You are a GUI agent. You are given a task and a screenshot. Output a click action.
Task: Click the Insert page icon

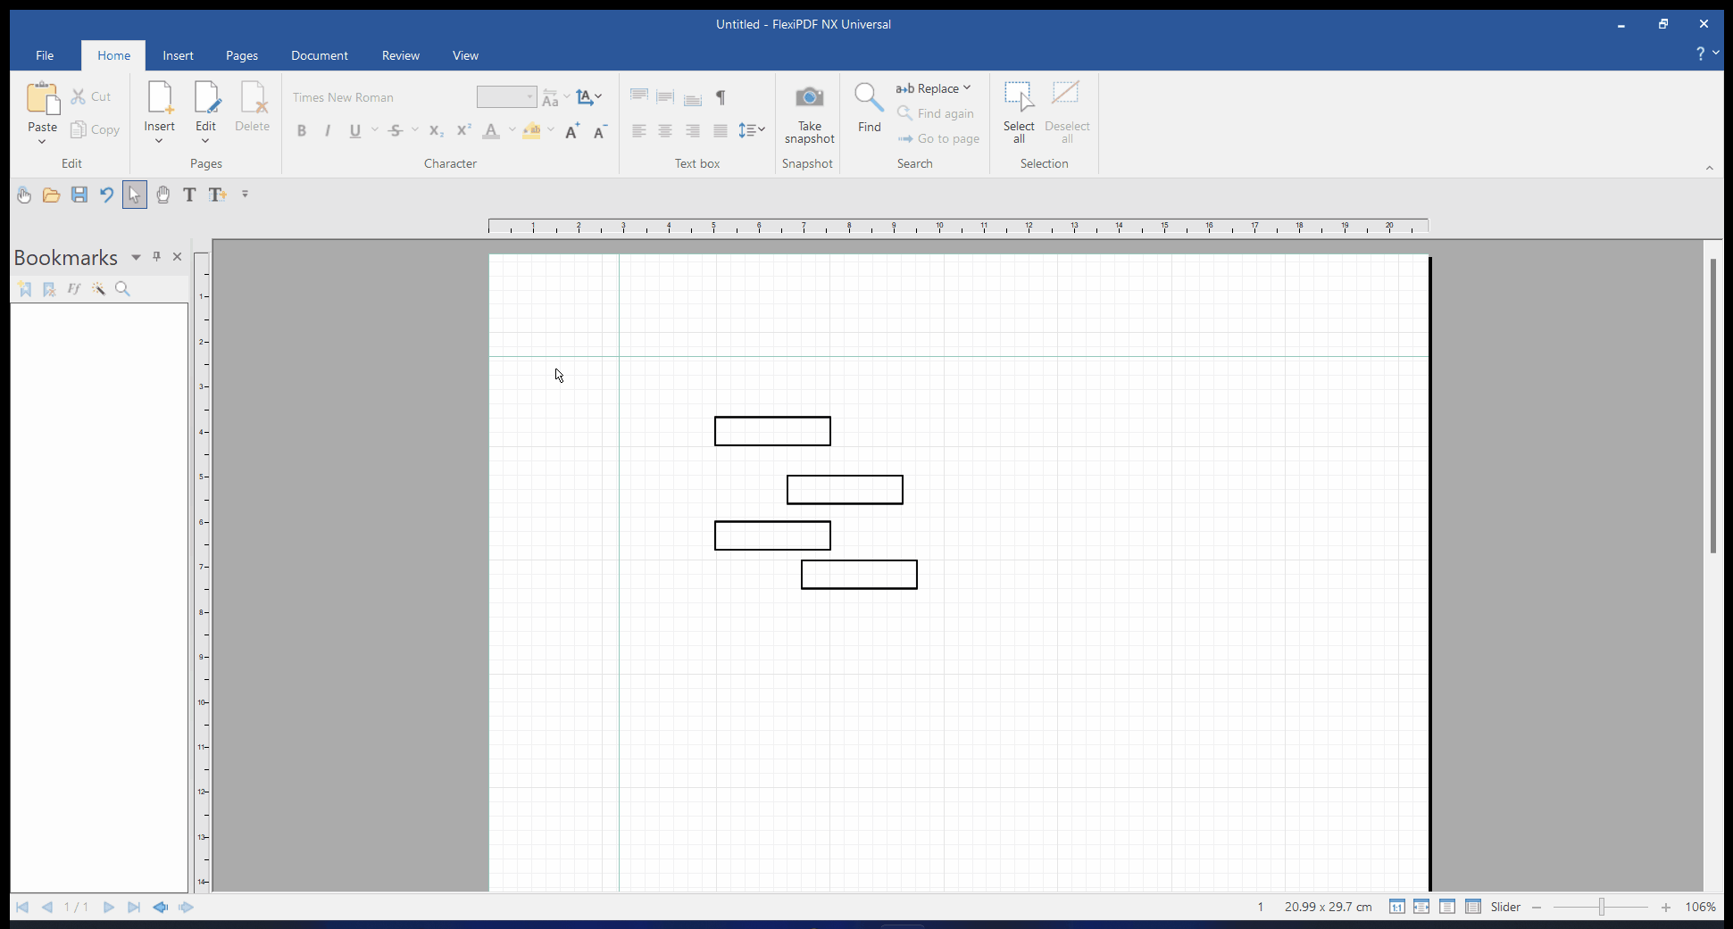[x=160, y=97]
